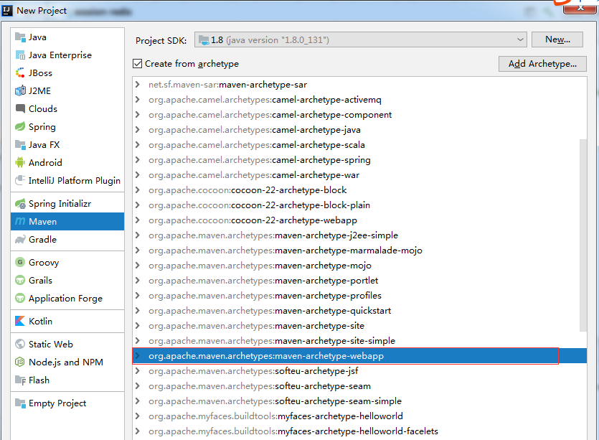599x440 pixels.
Task: Click the JBoss colorful icon
Action: 20,72
